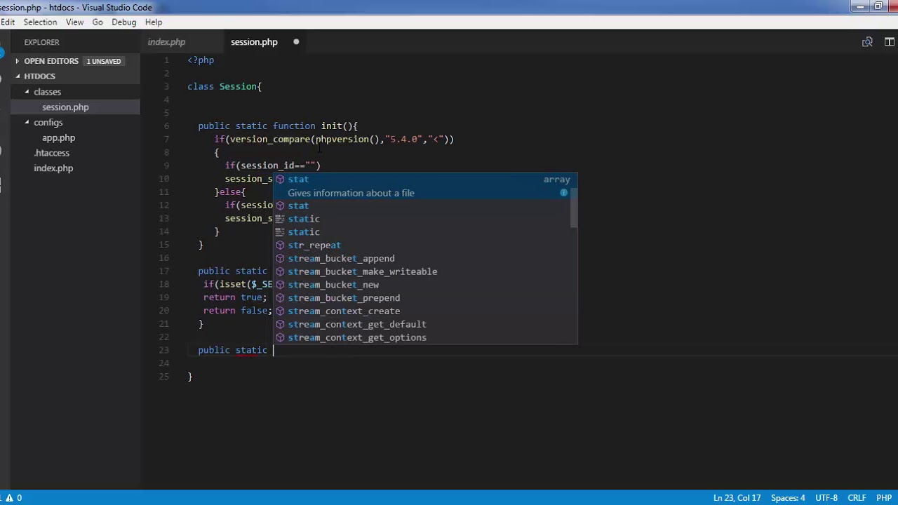898x505 pixels.
Task: Collapse the classes folder arrow
Action: pos(27,92)
